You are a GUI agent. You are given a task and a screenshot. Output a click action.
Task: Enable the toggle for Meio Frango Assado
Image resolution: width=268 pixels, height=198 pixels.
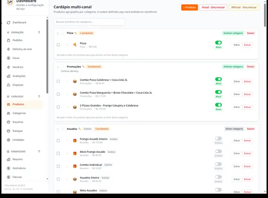point(218,151)
